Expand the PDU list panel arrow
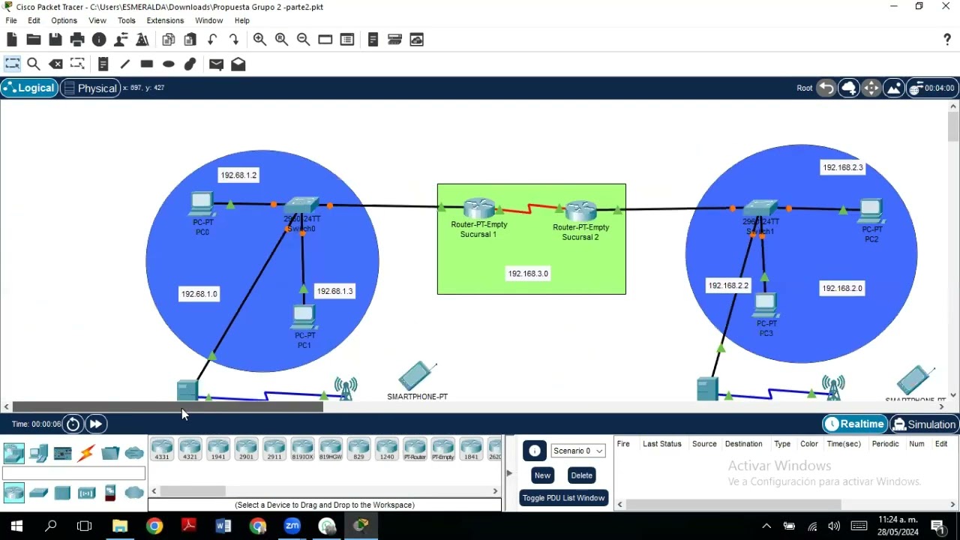 point(509,473)
